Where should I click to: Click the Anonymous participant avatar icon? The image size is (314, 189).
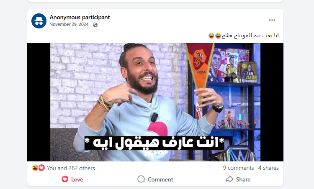pyautogui.click(x=39, y=21)
